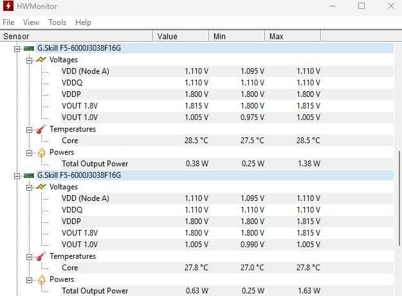Select second module's VOUT 1.0V row

[x=226, y=245]
